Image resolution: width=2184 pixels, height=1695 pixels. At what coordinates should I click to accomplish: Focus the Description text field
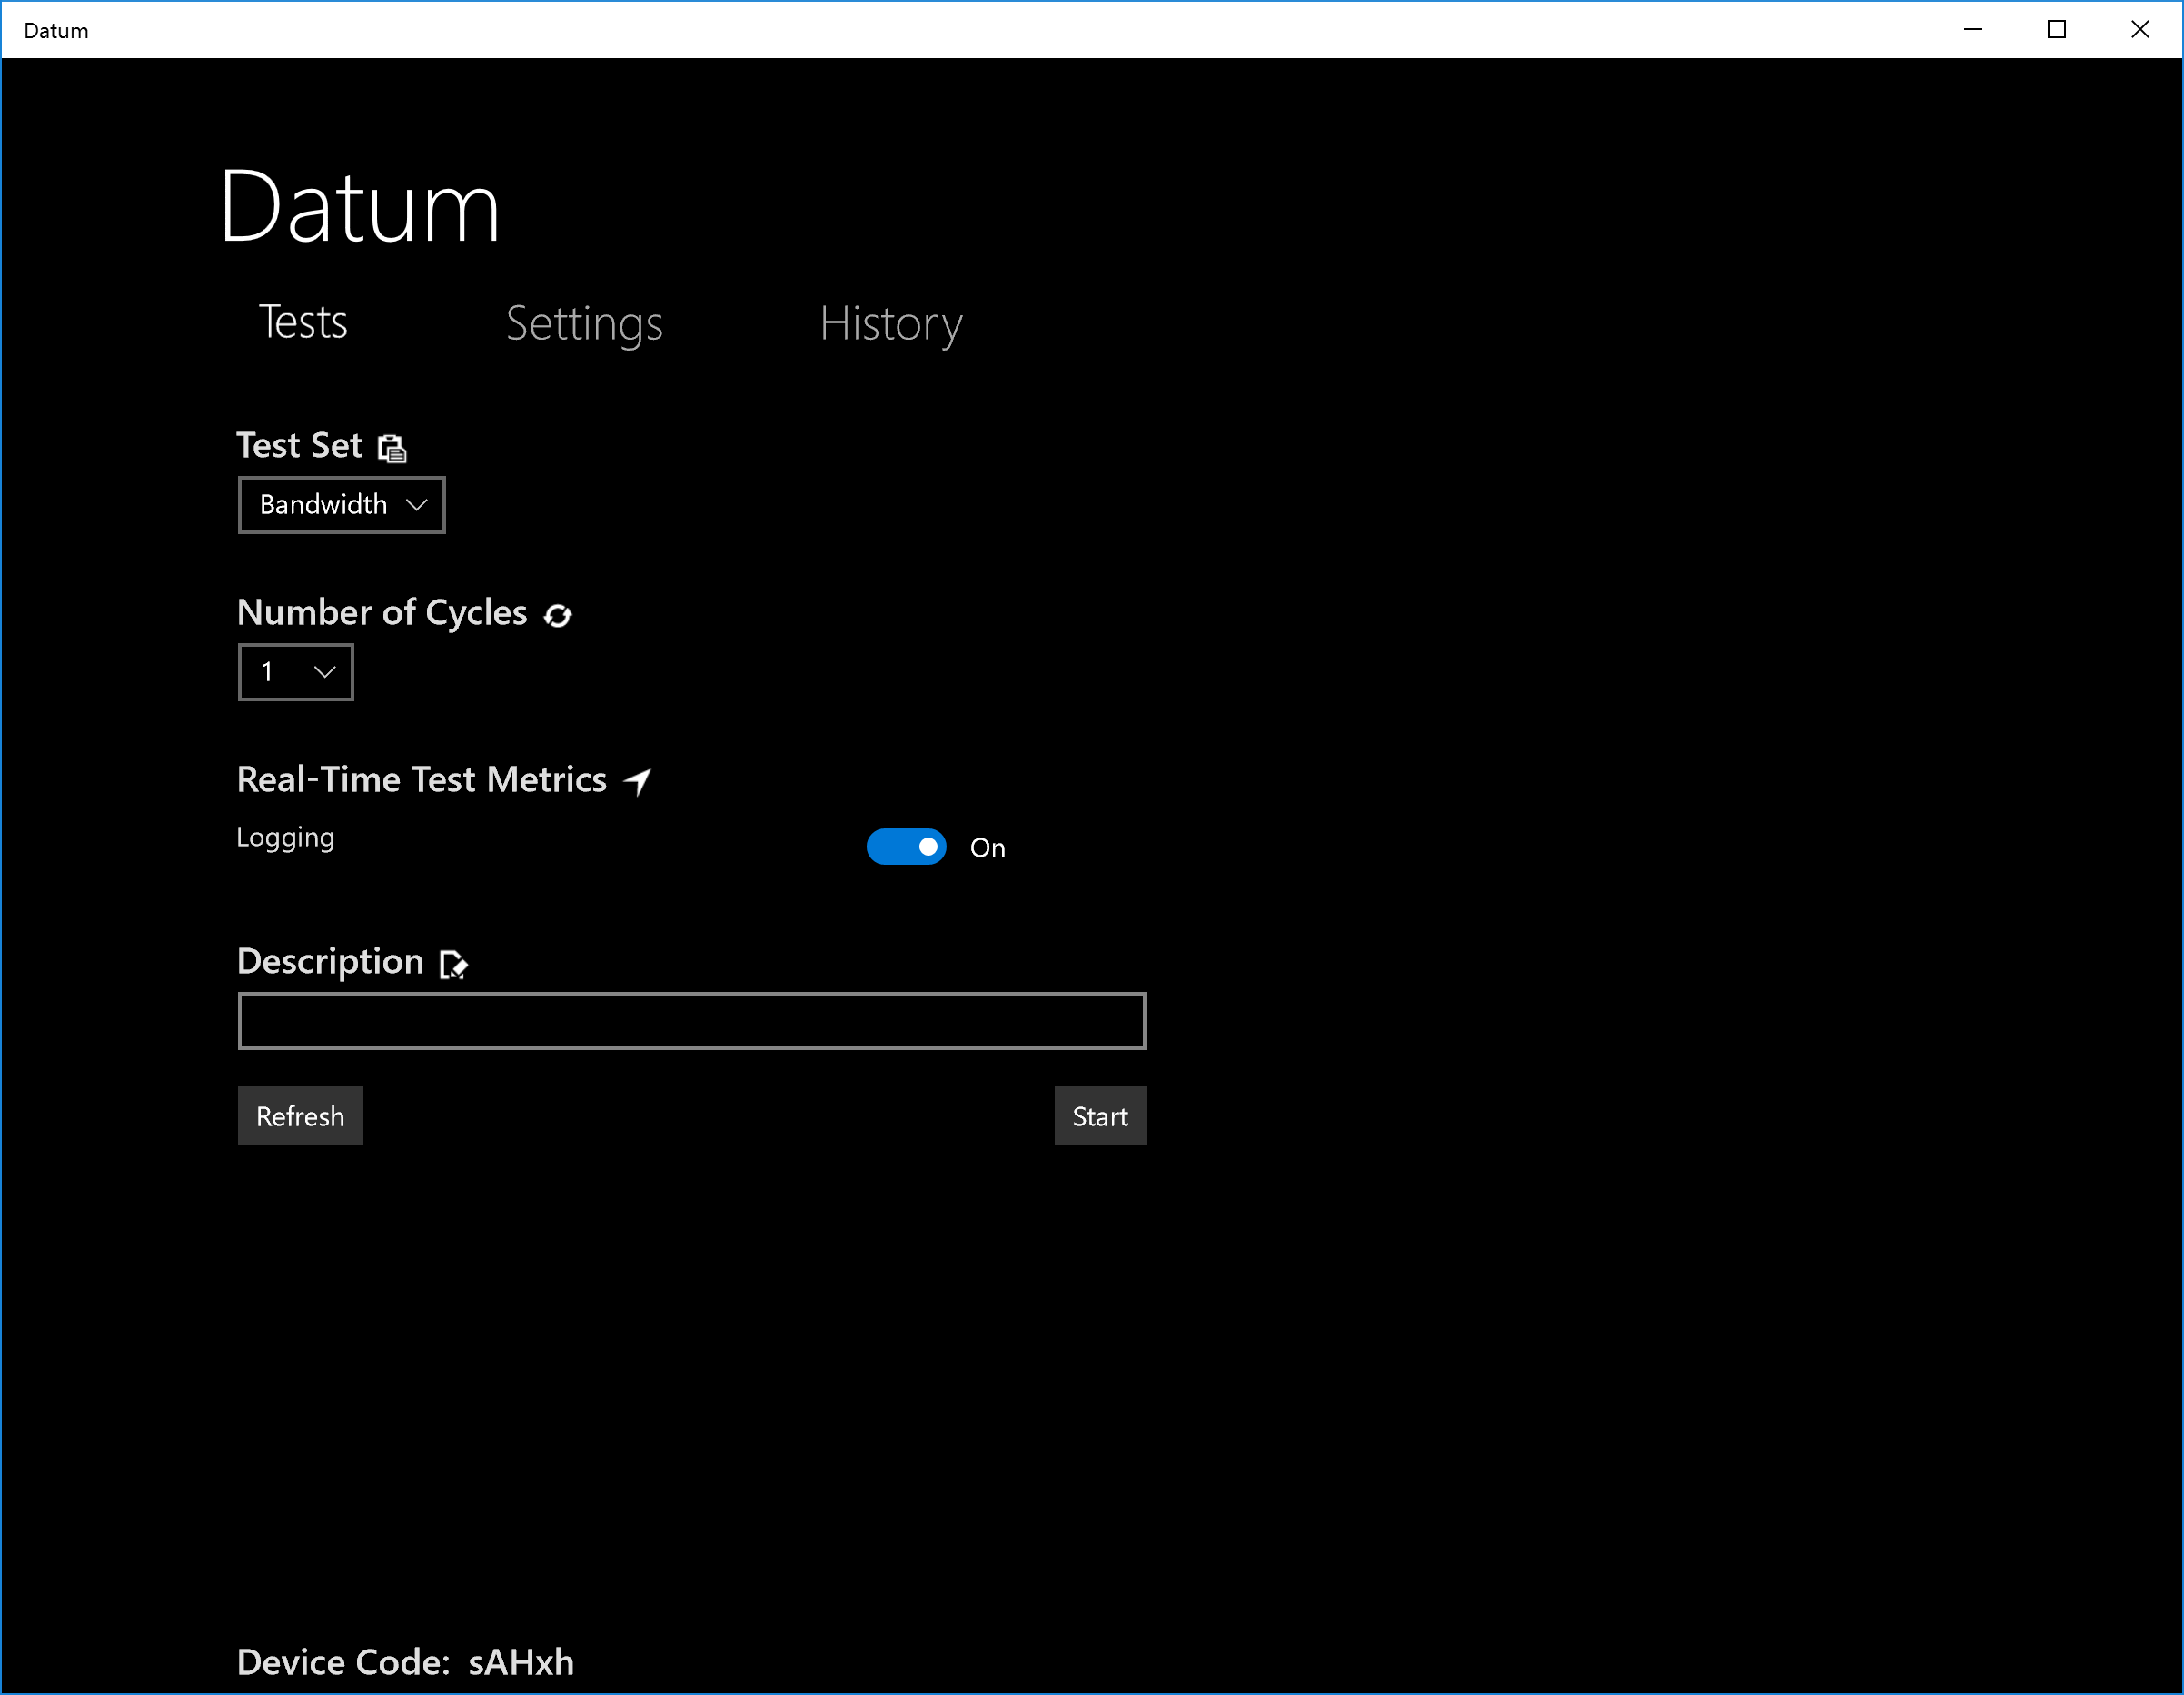[691, 1020]
